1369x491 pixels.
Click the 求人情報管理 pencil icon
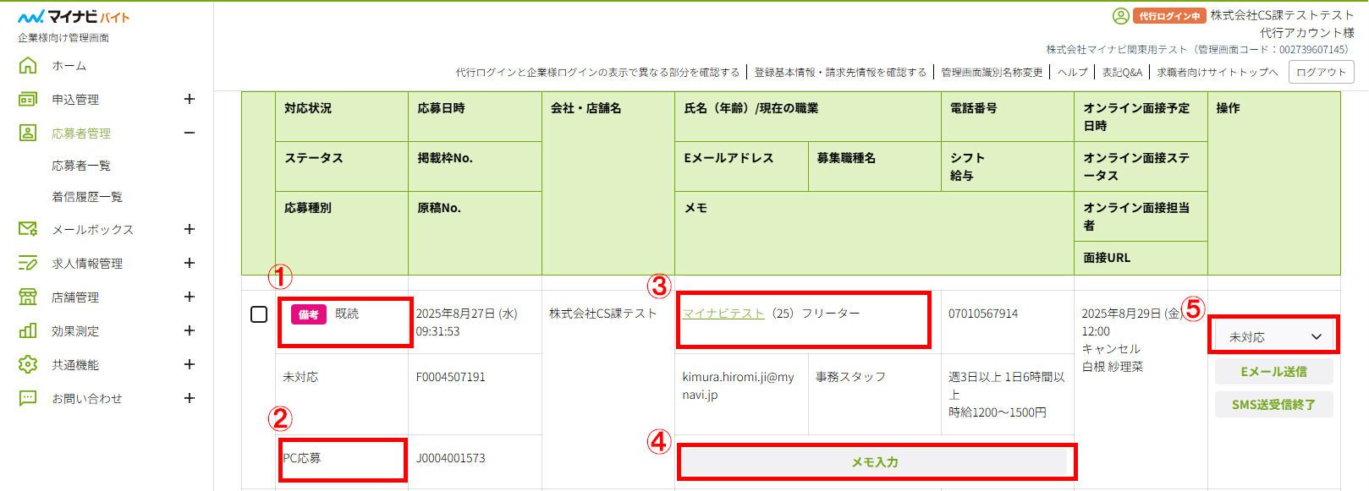[28, 263]
